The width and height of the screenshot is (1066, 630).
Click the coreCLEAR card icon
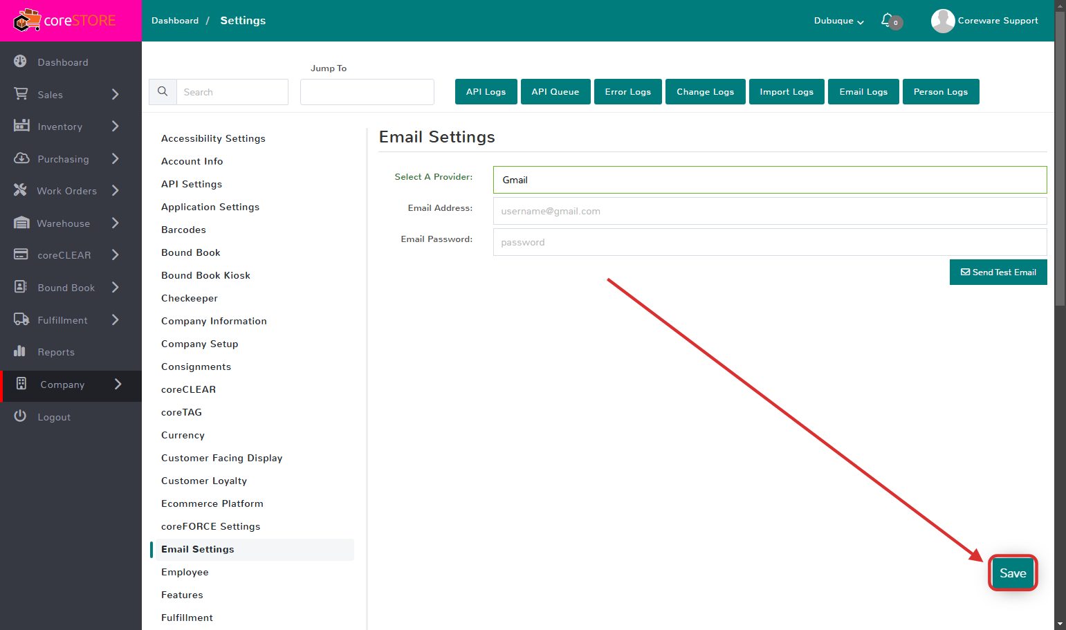pyautogui.click(x=21, y=254)
